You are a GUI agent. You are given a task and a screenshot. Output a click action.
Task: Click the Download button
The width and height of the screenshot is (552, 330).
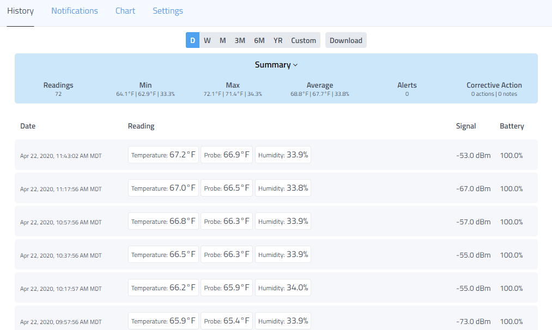click(346, 40)
